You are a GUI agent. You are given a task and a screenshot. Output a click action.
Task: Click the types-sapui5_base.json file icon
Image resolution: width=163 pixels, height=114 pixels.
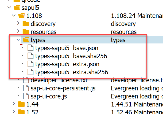(x=30, y=48)
